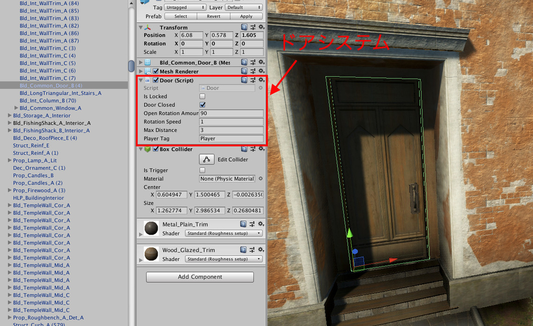Viewport: 533px width, 326px height.
Task: Select Bld_Common_Door_B (4) in hierarchy
Action: (51, 86)
